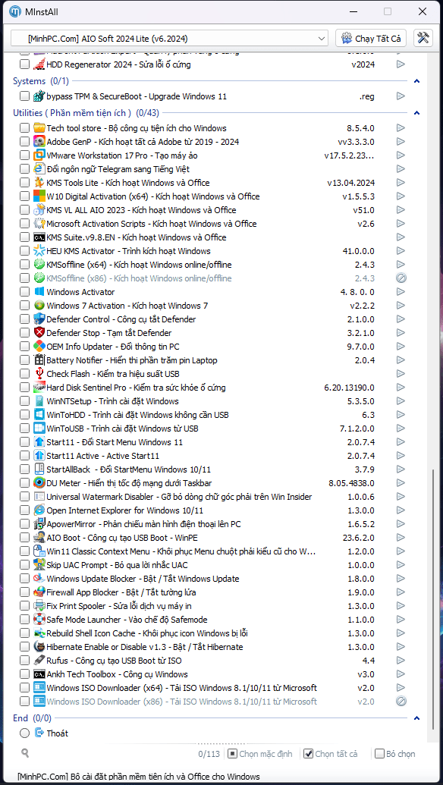
Task: Select Win11 Classic Context Menu row text
Action: pyautogui.click(x=181, y=551)
